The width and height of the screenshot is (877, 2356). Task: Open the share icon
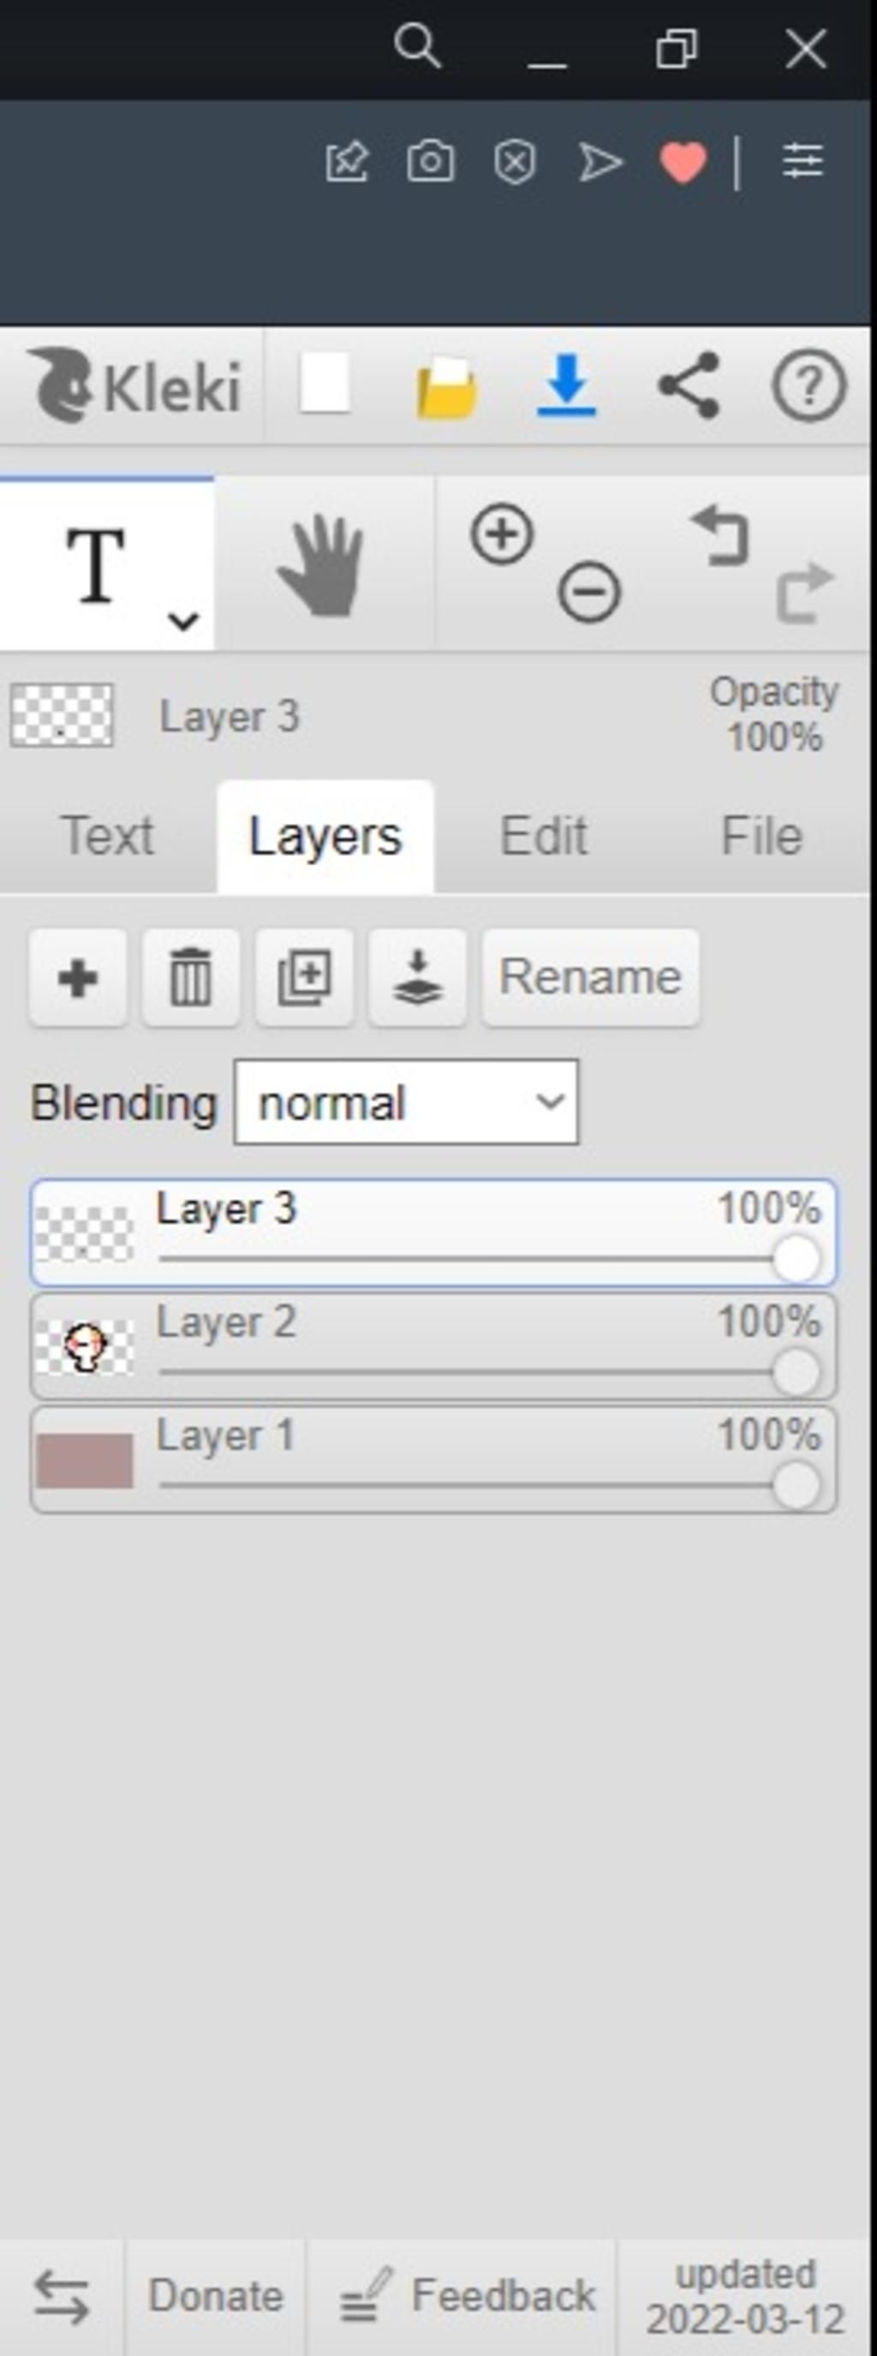[x=689, y=386]
